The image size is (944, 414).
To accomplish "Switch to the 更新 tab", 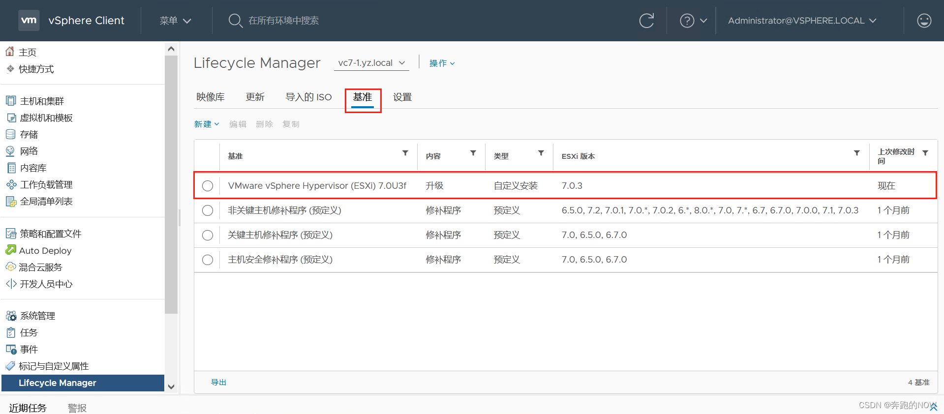I will coord(255,97).
